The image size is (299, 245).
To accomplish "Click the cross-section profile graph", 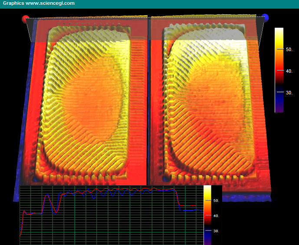I will [112, 215].
